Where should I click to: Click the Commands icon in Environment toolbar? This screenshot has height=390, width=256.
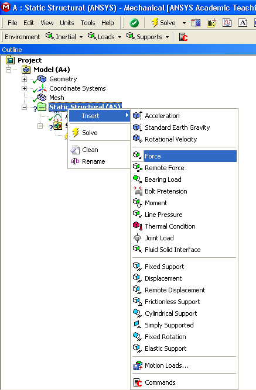tap(183, 37)
